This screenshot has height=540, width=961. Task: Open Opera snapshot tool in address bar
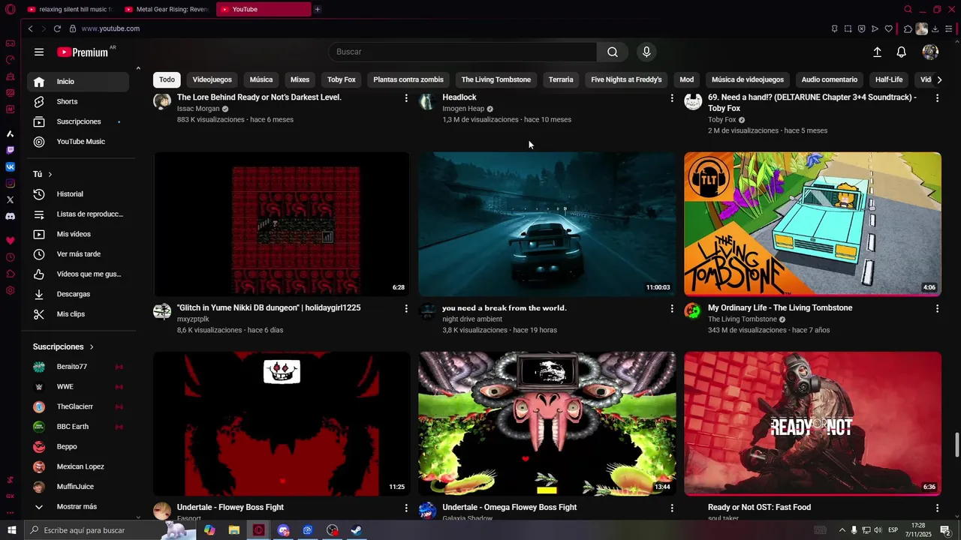pyautogui.click(x=848, y=28)
